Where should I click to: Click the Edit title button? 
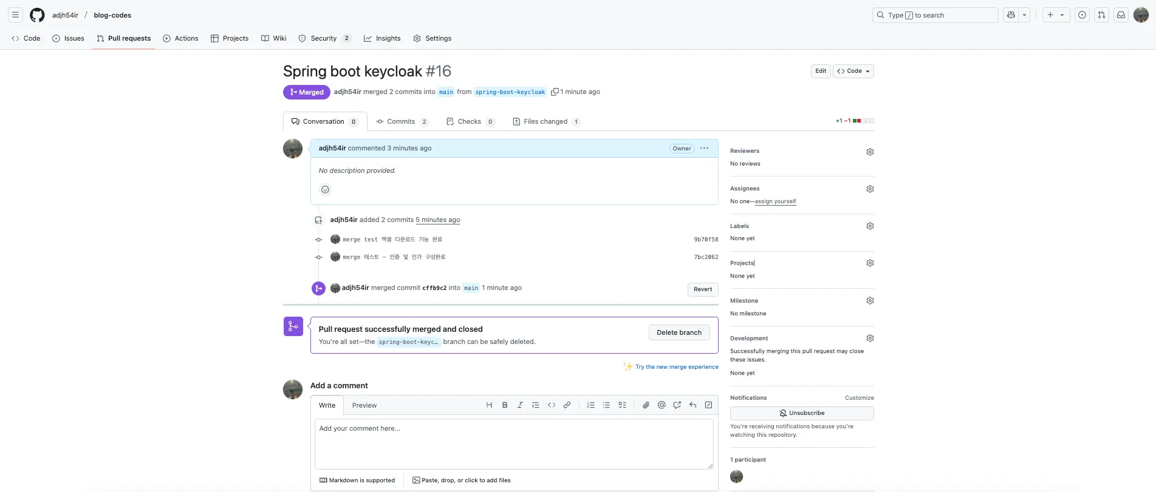(821, 71)
